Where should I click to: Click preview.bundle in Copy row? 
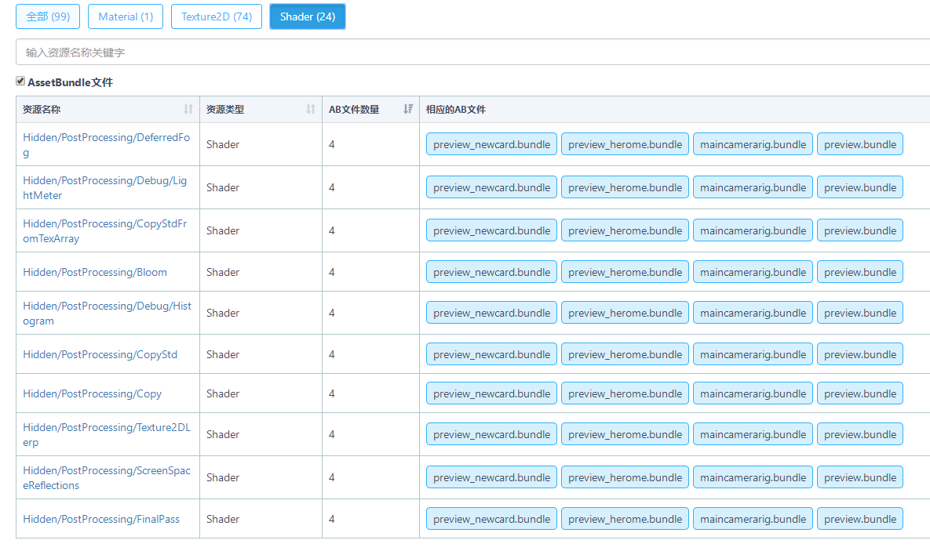coord(860,393)
